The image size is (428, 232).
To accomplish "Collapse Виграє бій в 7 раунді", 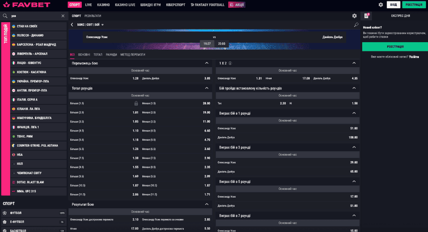I will click(x=354, y=216).
